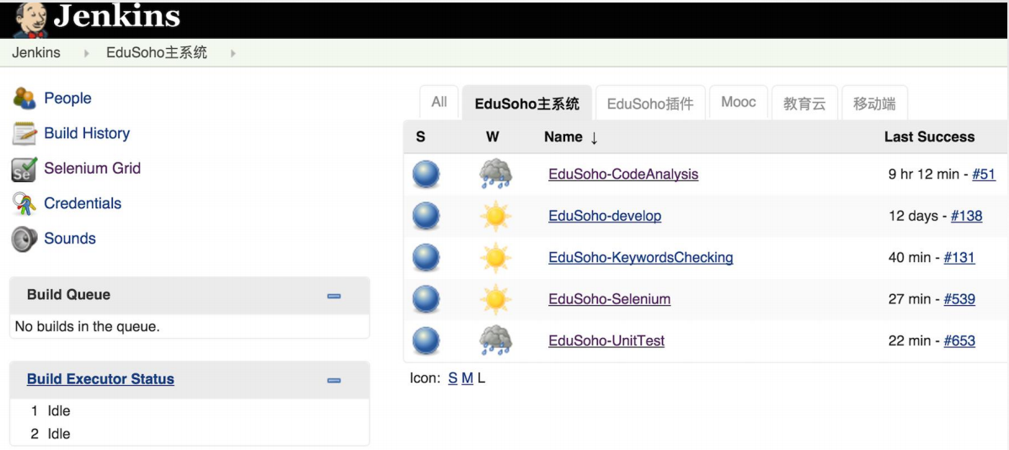Switch to the EduSoho插件 tab
The image size is (1009, 450).
click(650, 103)
